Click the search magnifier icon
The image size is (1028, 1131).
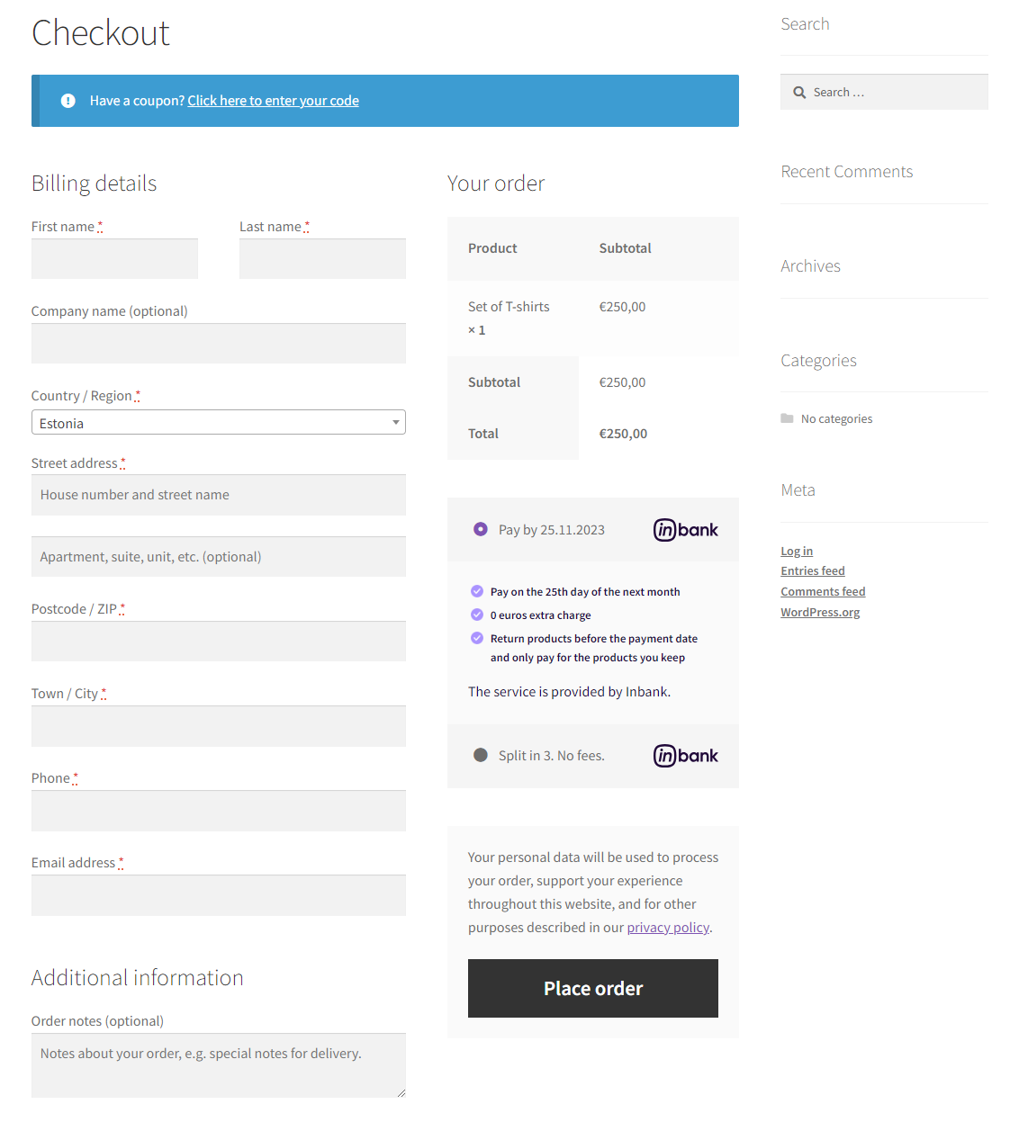coord(799,93)
